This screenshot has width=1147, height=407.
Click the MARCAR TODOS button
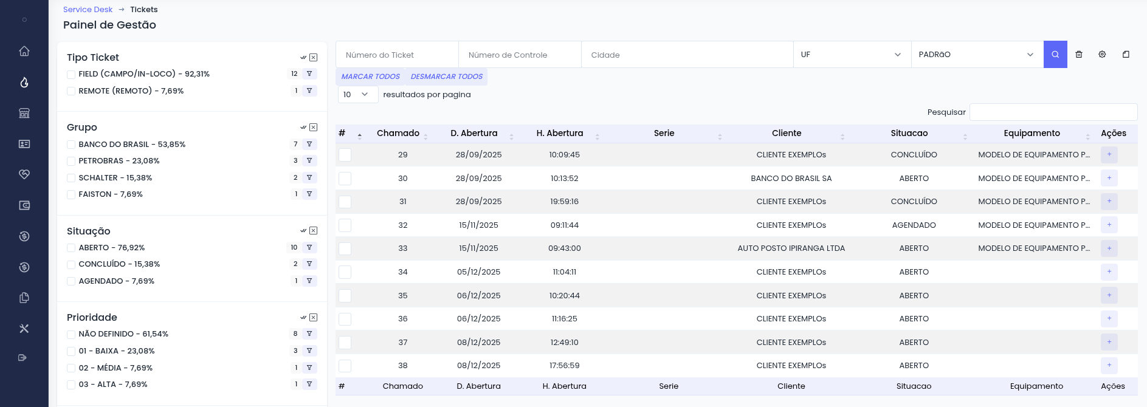tap(370, 77)
